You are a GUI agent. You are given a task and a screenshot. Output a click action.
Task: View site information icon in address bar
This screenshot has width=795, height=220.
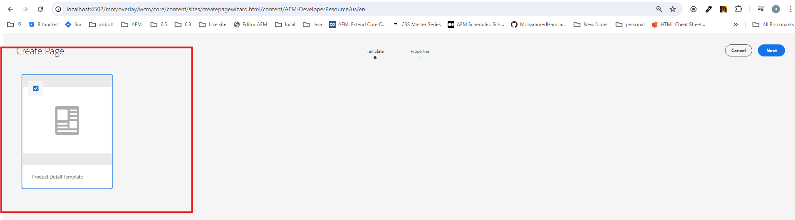tap(59, 9)
